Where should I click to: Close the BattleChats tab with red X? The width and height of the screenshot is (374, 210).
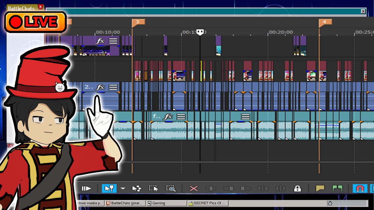click(x=40, y=7)
